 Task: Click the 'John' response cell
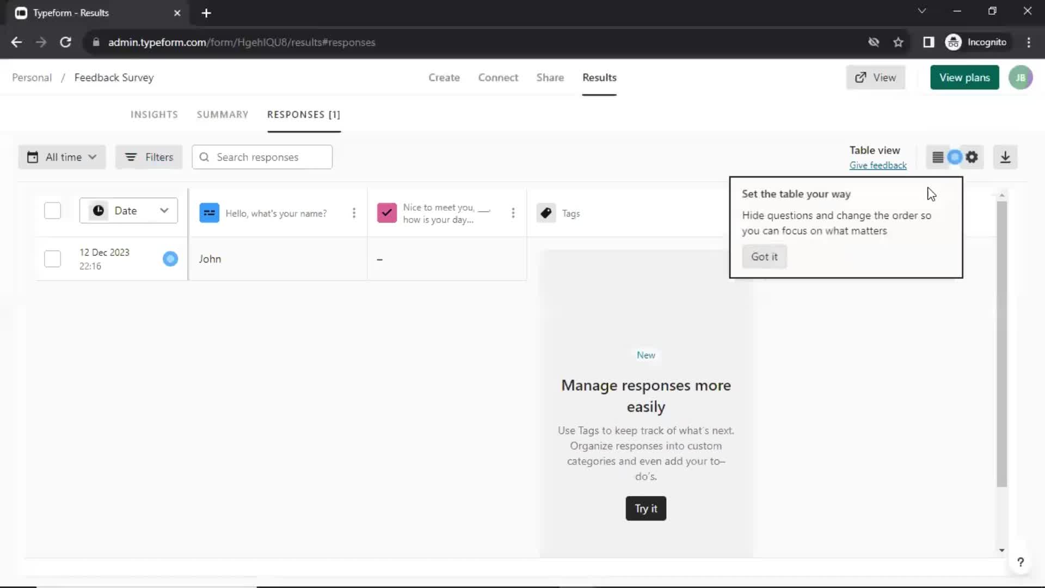tap(278, 259)
